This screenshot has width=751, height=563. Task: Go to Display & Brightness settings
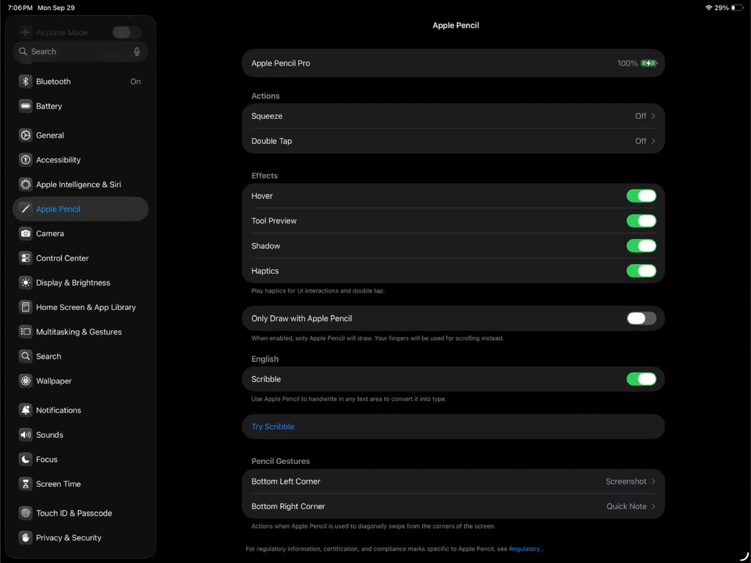[x=73, y=283]
